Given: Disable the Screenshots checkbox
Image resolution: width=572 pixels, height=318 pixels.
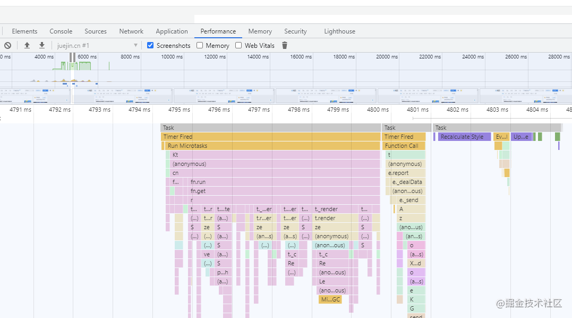Looking at the screenshot, I should click(150, 46).
